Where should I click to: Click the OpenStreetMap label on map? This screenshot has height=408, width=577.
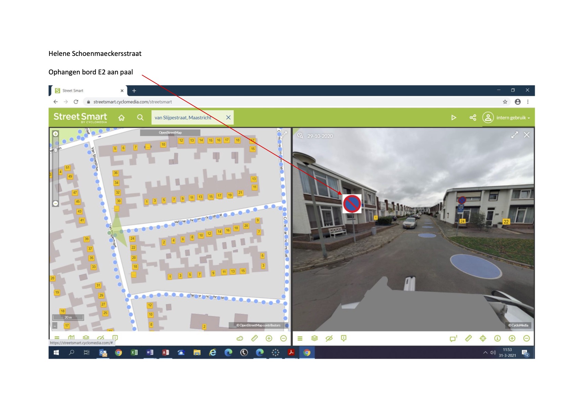[x=170, y=133]
